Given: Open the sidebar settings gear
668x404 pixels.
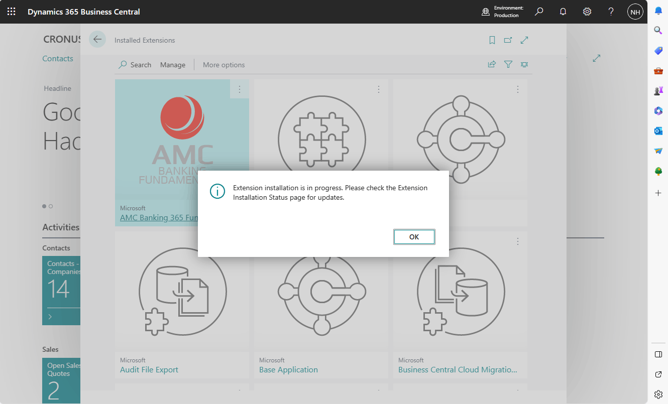Looking at the screenshot, I should point(658,394).
